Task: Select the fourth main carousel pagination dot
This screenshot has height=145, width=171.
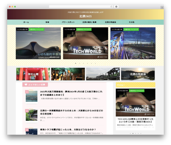Action: (88, 63)
